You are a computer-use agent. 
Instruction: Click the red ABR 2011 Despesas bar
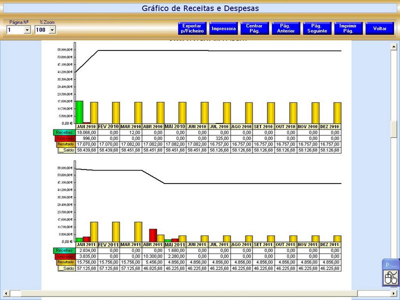[153, 235]
